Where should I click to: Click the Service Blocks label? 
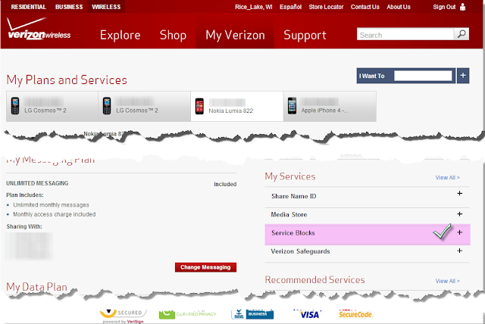[x=293, y=233]
